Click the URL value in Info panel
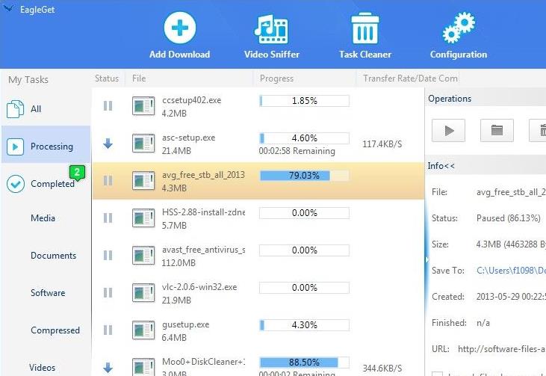Screen dimensions: 546x376 502,349
